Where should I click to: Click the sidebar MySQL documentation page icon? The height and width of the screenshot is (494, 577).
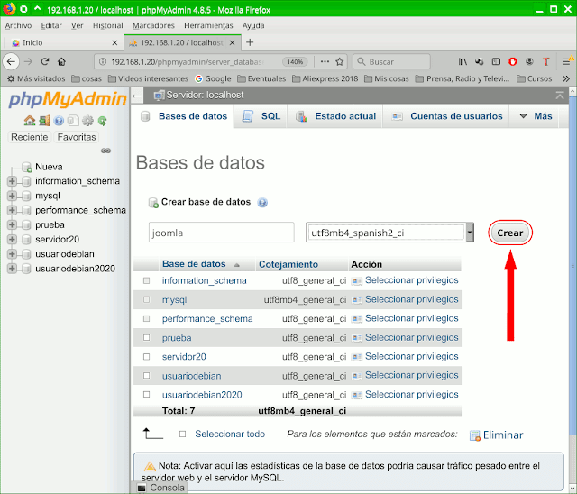pos(73,120)
